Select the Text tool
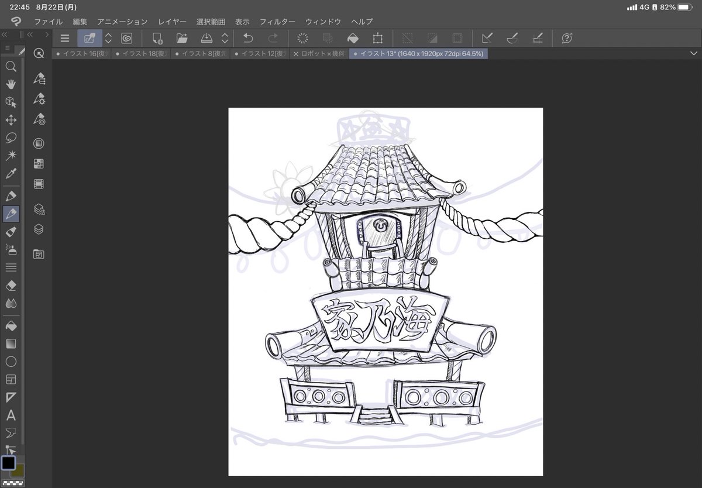 point(11,415)
